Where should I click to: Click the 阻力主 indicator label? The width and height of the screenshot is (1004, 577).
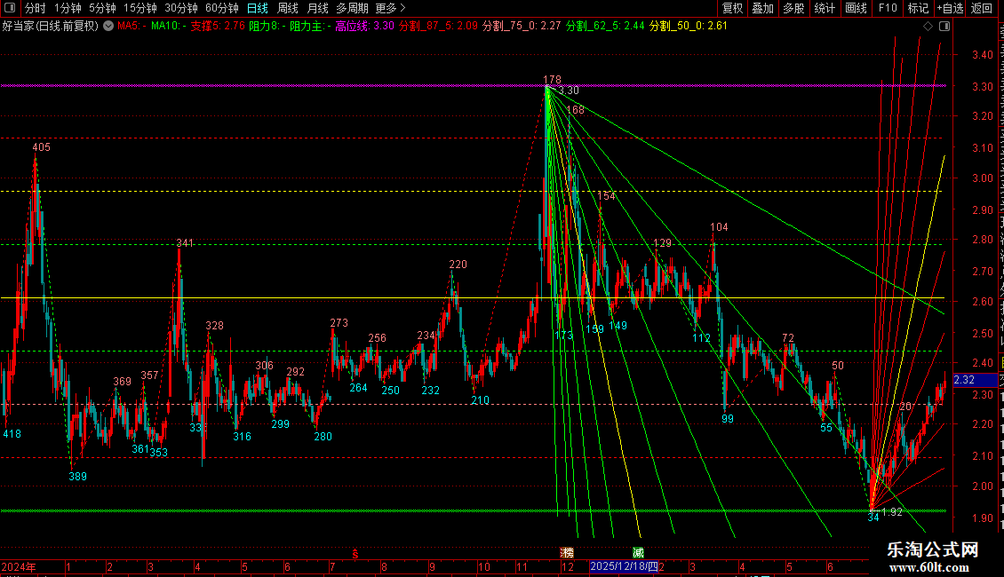pyautogui.click(x=311, y=27)
